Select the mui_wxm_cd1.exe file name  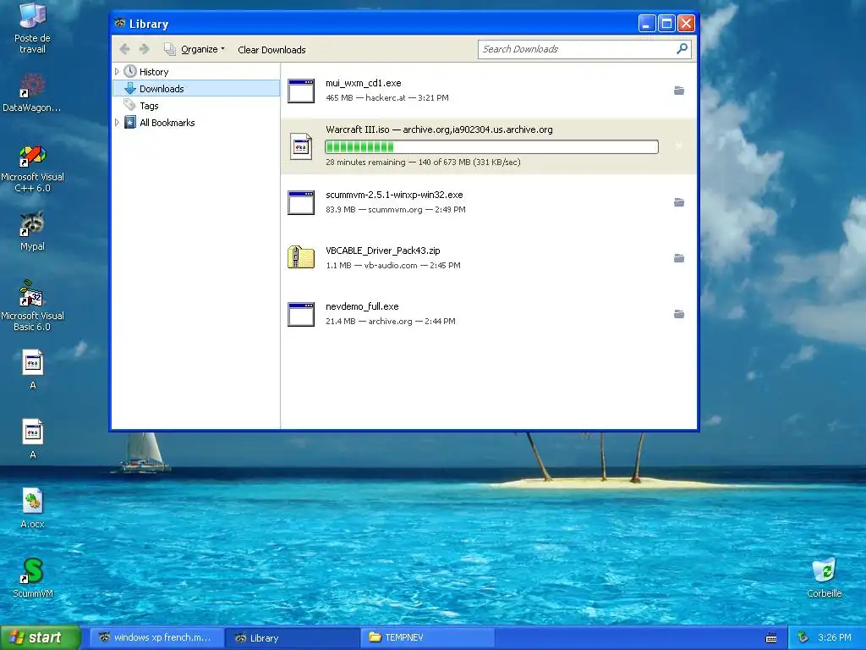tap(364, 83)
